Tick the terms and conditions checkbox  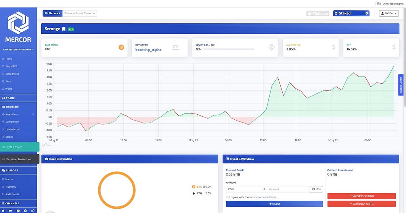point(227,197)
